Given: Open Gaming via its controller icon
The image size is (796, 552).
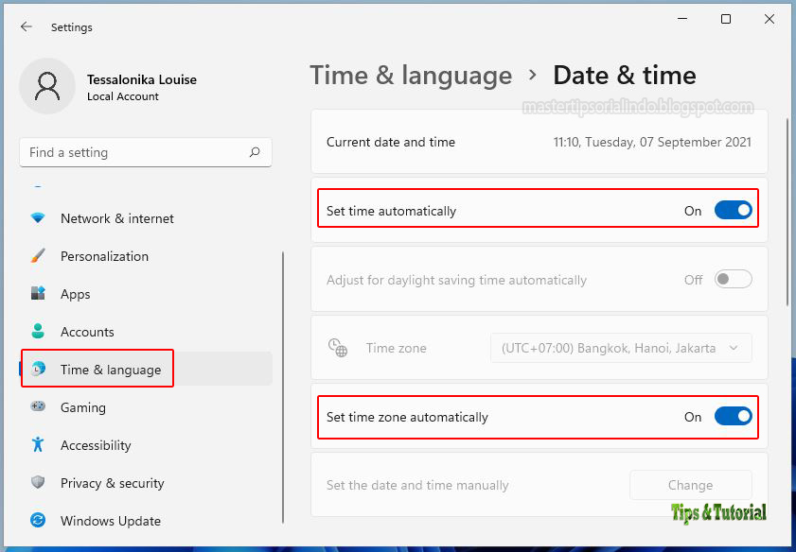Looking at the screenshot, I should tap(38, 407).
